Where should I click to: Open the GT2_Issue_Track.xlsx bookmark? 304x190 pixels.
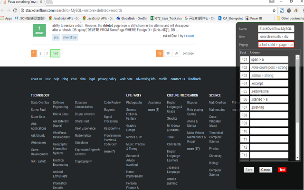point(166,18)
